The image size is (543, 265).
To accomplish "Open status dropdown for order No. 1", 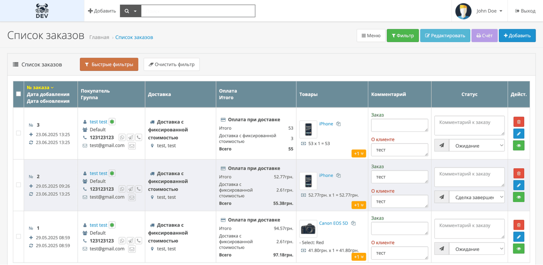I will pyautogui.click(x=477, y=249).
